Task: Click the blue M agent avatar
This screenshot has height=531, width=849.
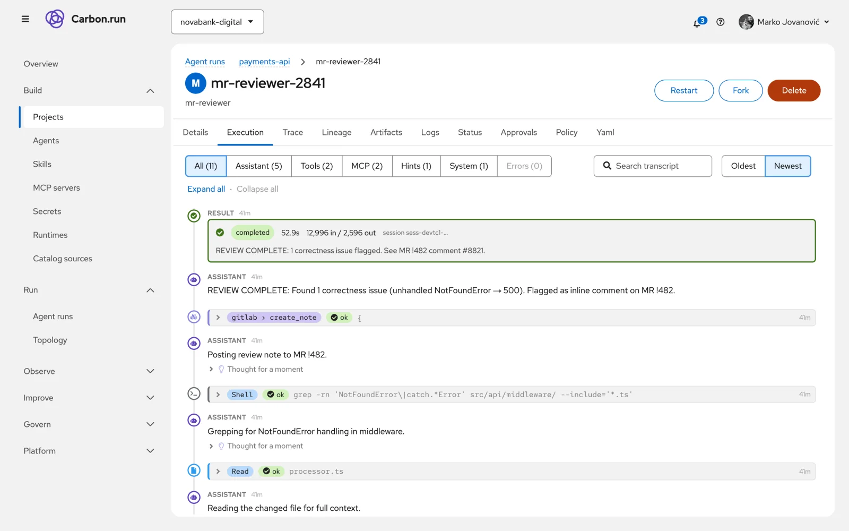Action: [195, 83]
